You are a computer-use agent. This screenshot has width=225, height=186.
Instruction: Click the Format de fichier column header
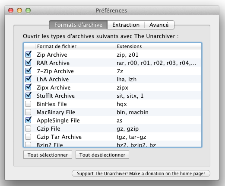[x=75, y=46]
